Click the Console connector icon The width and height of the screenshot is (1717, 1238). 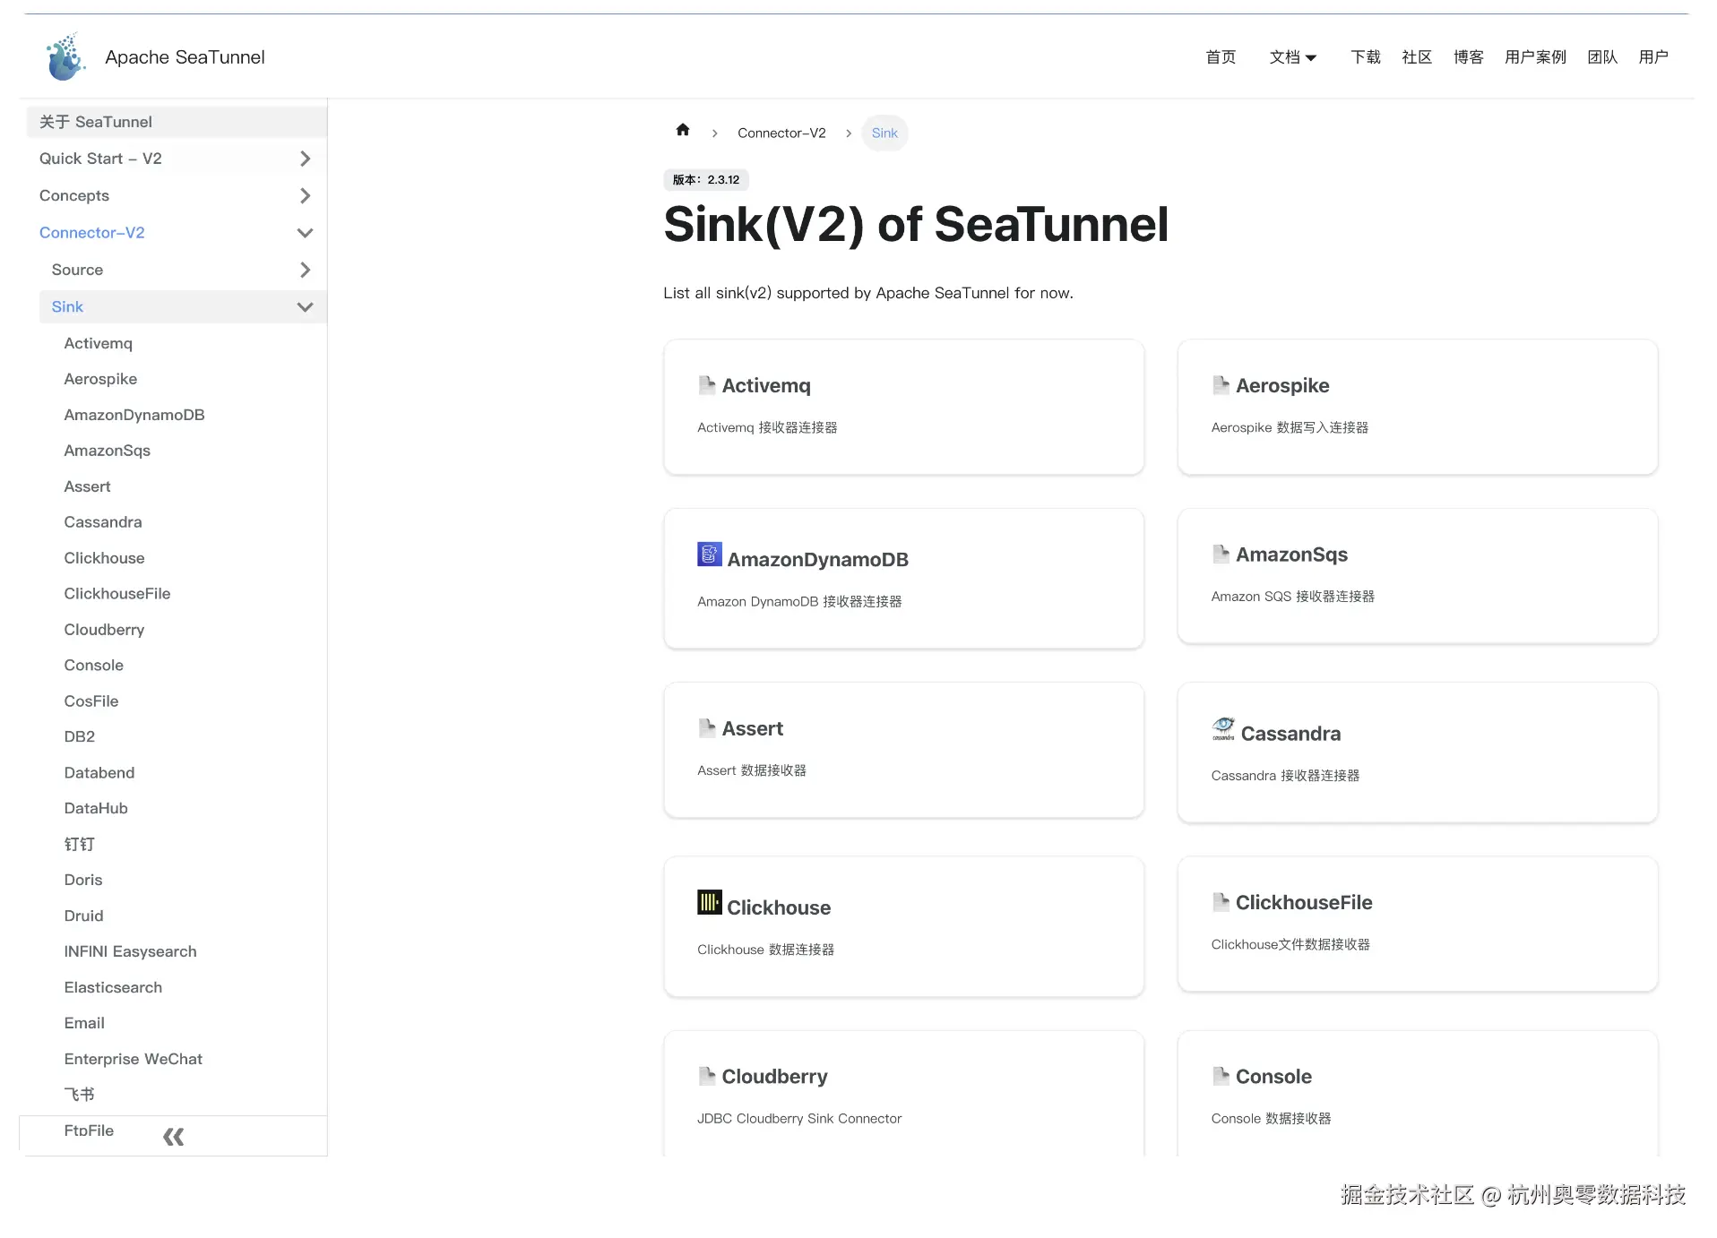tap(1221, 1076)
